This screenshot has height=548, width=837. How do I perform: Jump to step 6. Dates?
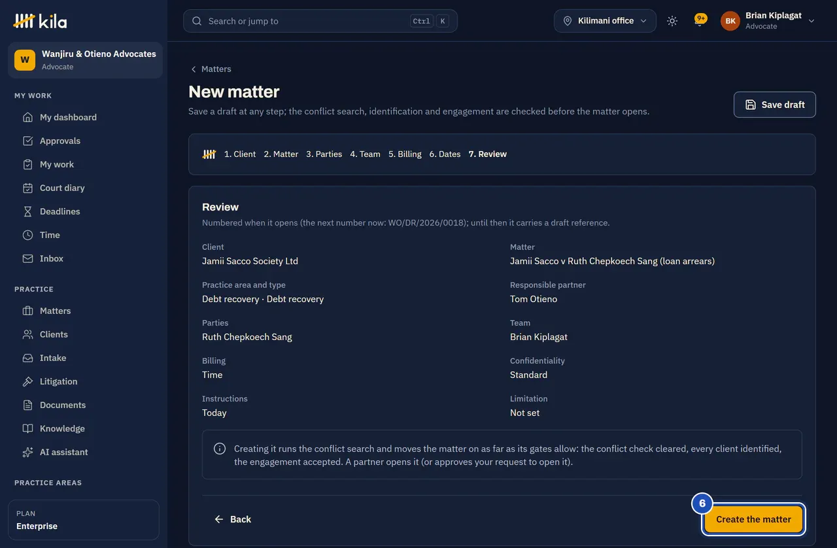pos(445,154)
